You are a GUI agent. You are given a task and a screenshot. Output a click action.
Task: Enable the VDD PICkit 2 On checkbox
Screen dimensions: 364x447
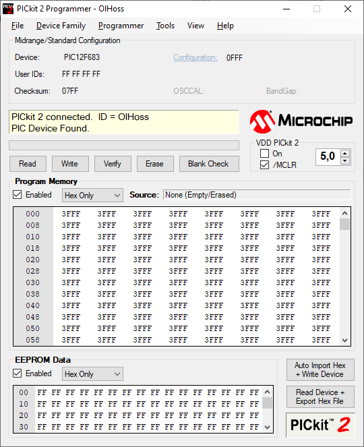pos(264,153)
